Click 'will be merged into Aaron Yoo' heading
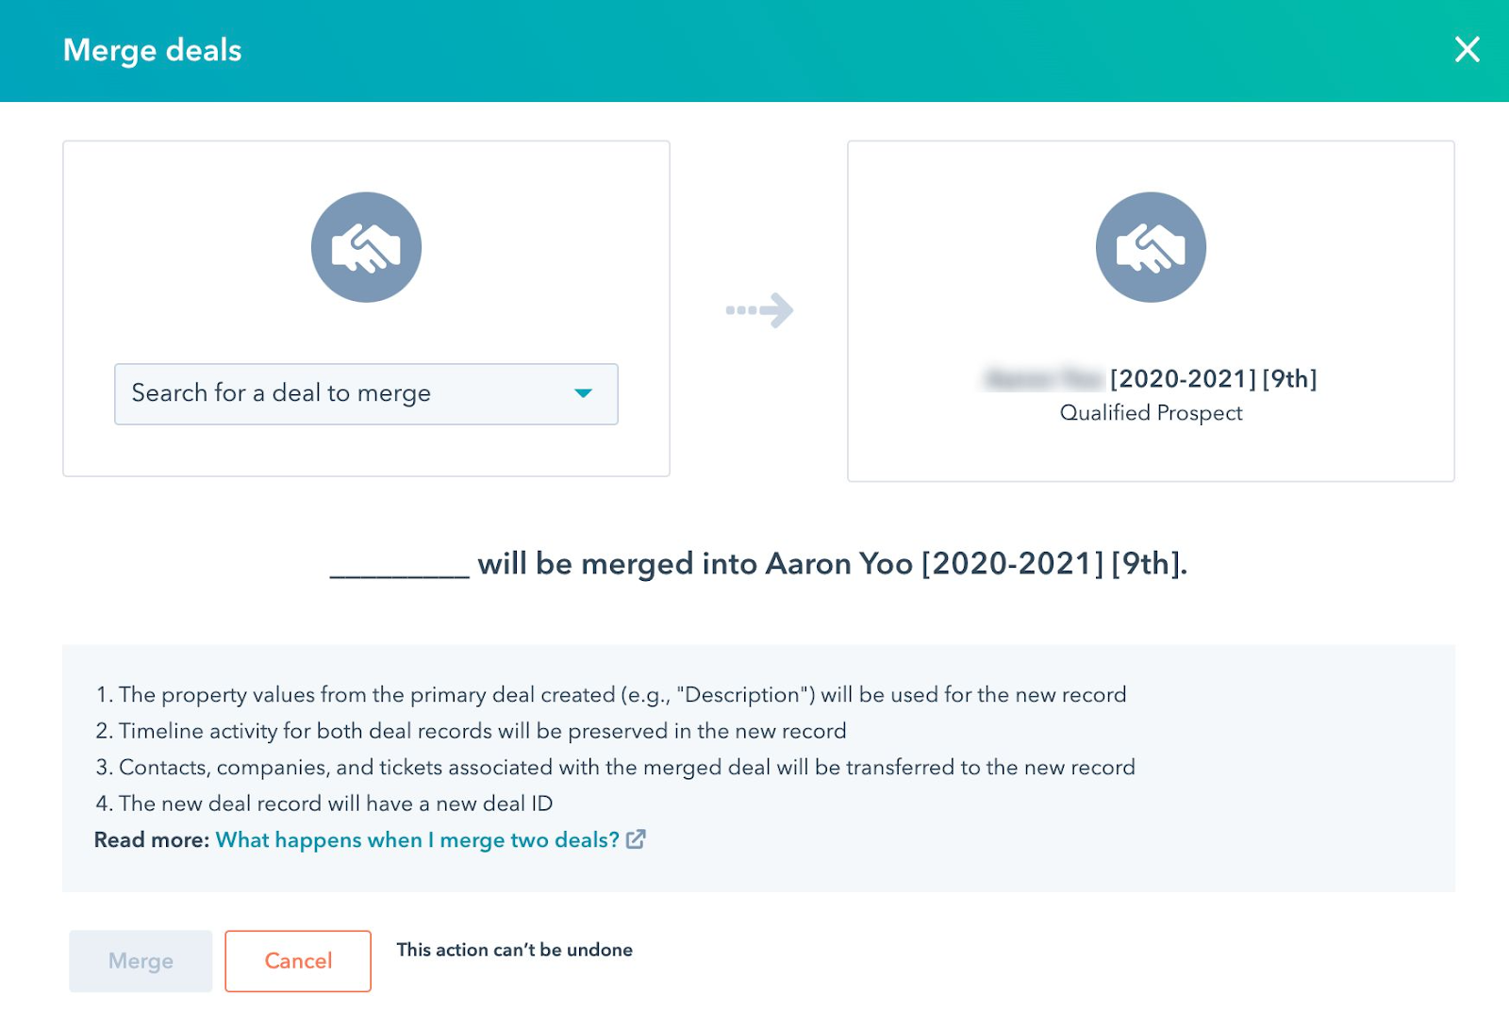This screenshot has height=1027, width=1509. [695, 564]
